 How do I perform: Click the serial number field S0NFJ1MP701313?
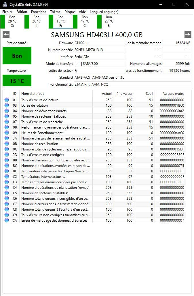[100, 50]
